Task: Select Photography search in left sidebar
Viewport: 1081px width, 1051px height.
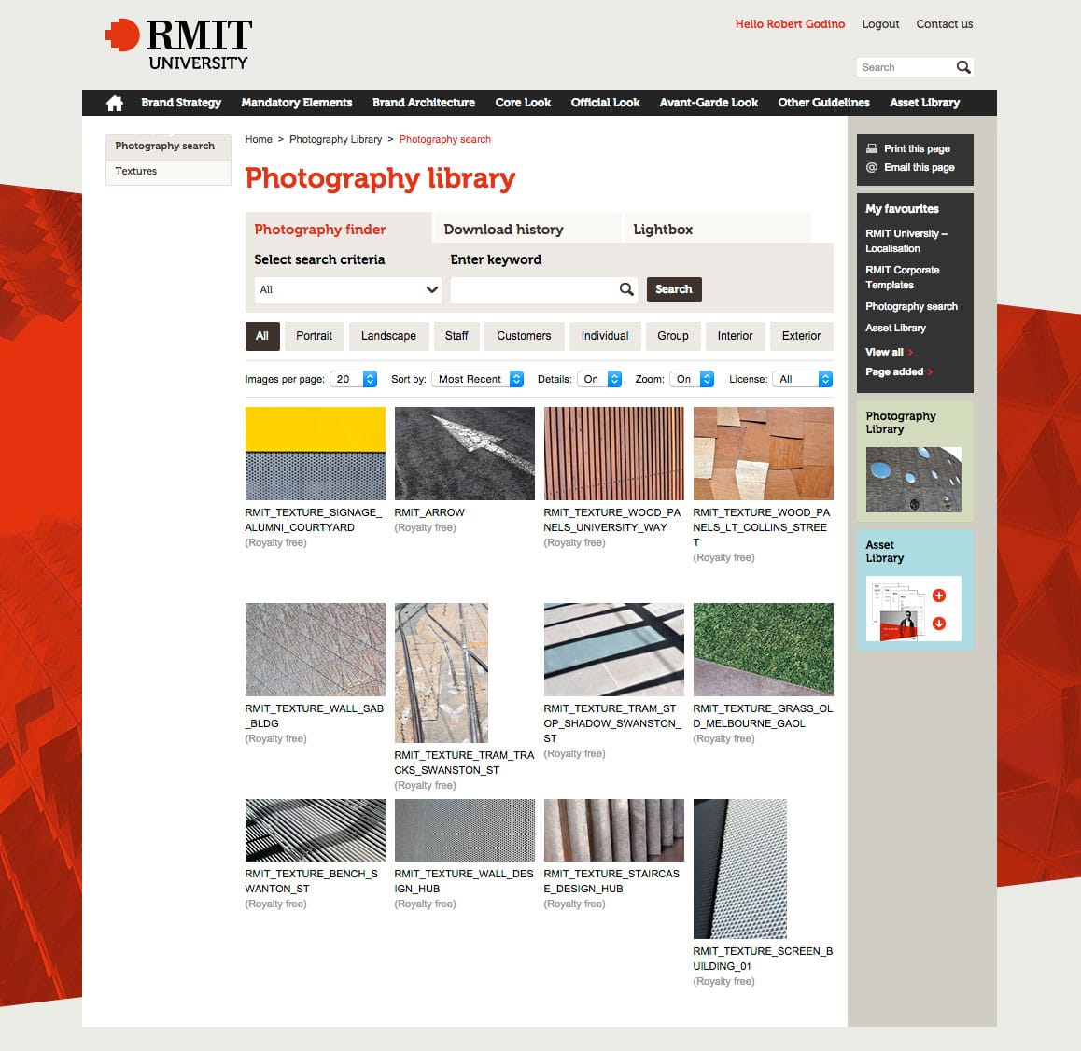Action: coord(168,147)
